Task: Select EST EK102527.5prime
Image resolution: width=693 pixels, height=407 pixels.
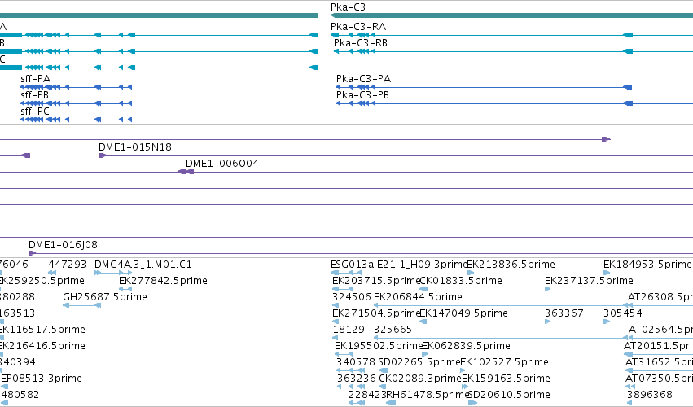Action: 504,362
